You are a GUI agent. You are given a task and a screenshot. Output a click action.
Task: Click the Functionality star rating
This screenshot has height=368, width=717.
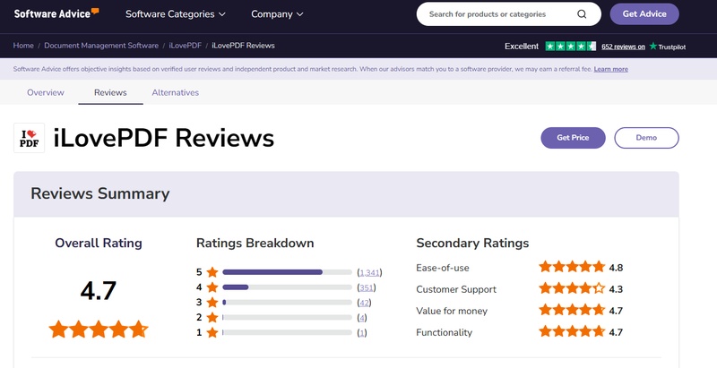tap(572, 332)
